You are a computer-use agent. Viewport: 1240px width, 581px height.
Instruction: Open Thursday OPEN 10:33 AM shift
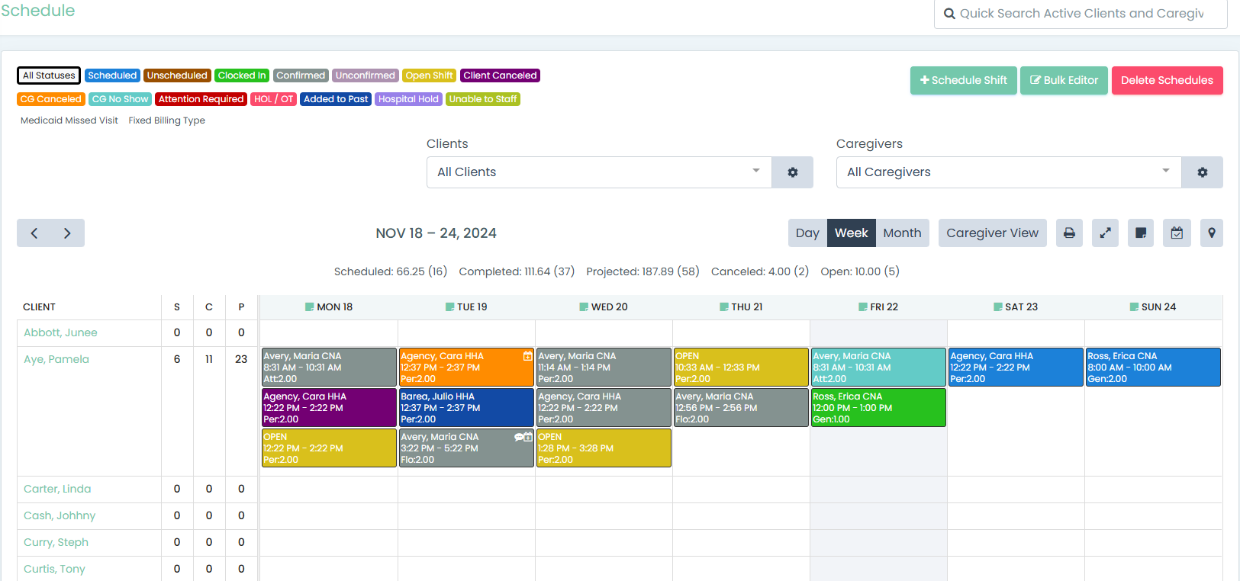tap(741, 368)
